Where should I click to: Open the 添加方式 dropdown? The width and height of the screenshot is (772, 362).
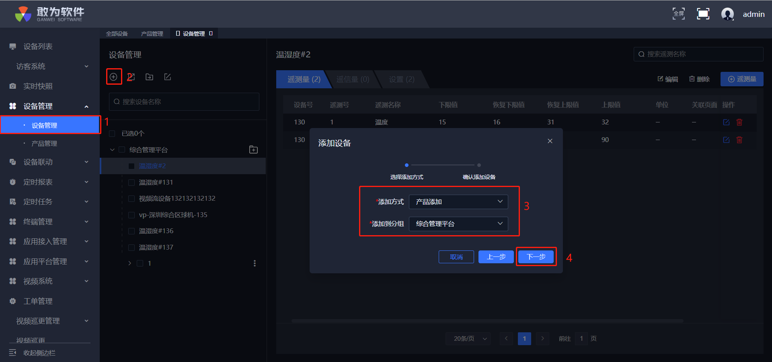click(x=458, y=202)
